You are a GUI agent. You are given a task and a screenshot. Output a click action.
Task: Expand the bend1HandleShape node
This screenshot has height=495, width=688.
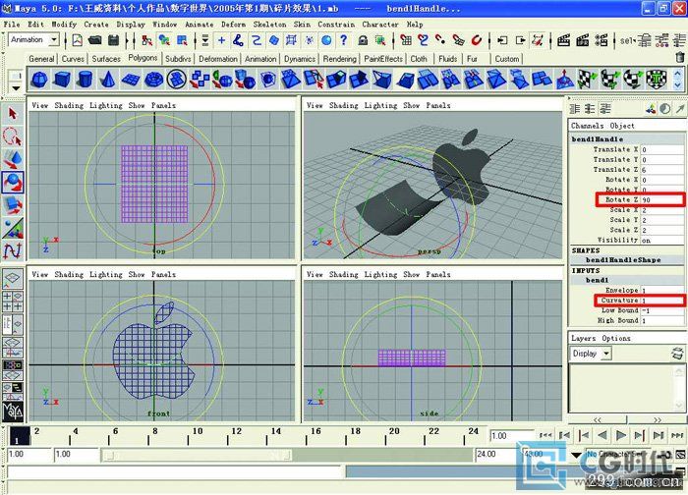(x=622, y=259)
